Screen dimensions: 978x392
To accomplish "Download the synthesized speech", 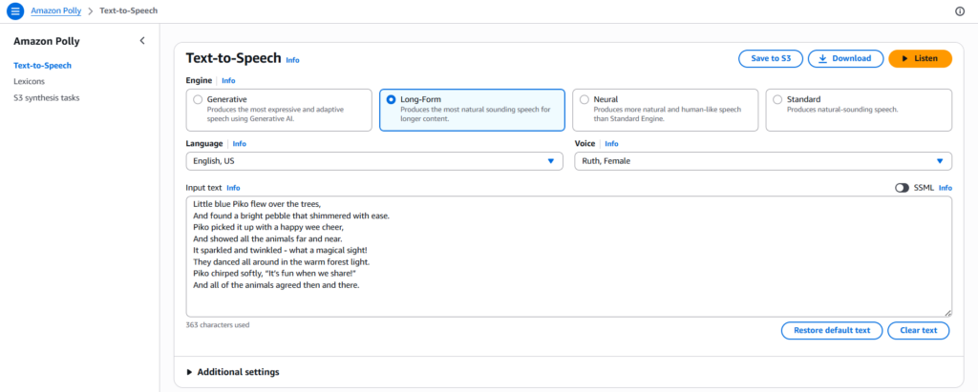I will pos(844,58).
